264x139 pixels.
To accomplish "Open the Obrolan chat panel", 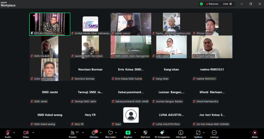I will [x=94, y=133].
